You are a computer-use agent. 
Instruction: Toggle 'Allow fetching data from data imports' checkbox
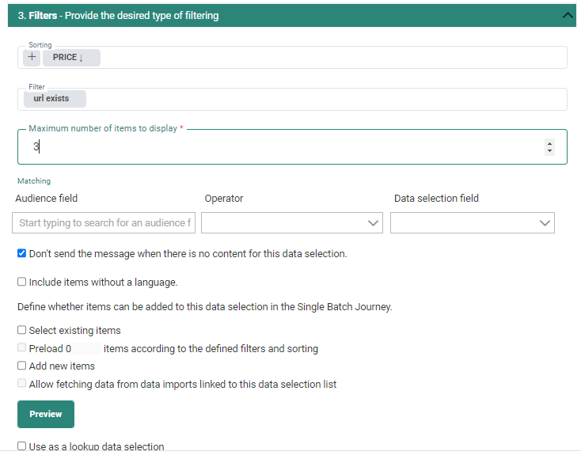(22, 384)
